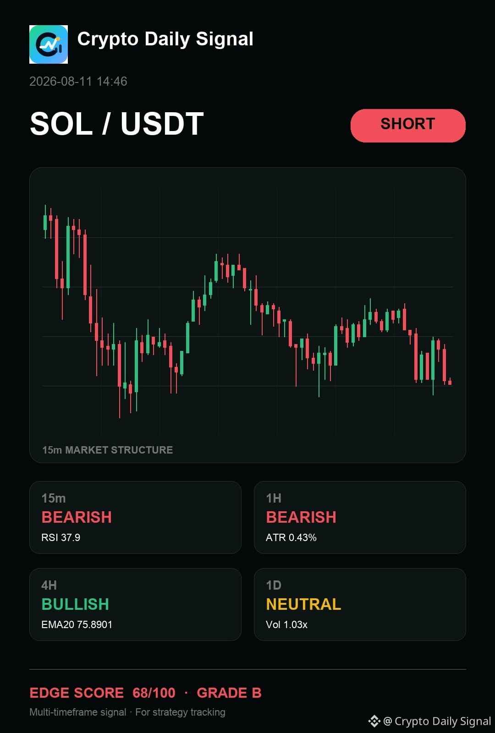
Task: Open the @ Crypto Daily Signal watermark link
Action: pos(437,721)
